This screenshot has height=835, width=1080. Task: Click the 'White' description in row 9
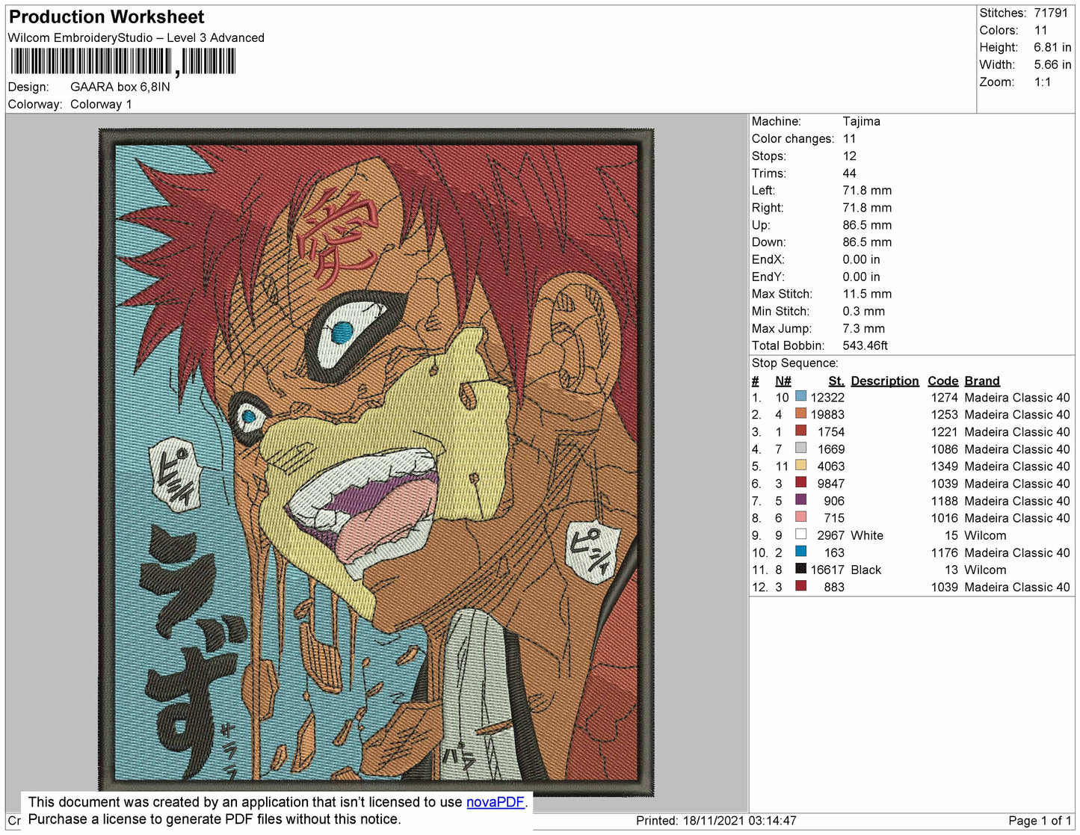[x=867, y=535]
